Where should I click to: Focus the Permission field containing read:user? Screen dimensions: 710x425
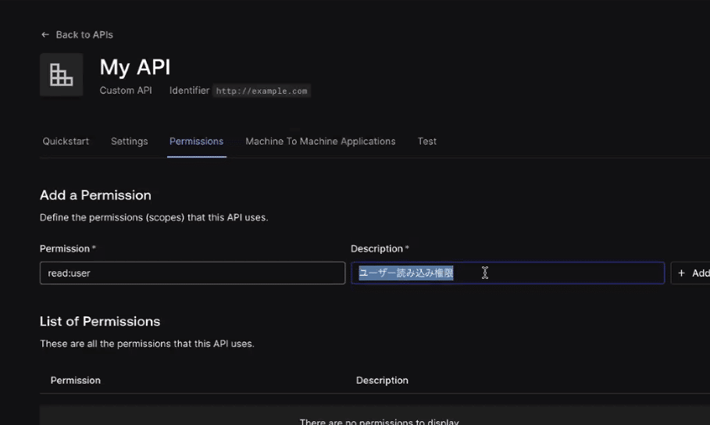192,273
